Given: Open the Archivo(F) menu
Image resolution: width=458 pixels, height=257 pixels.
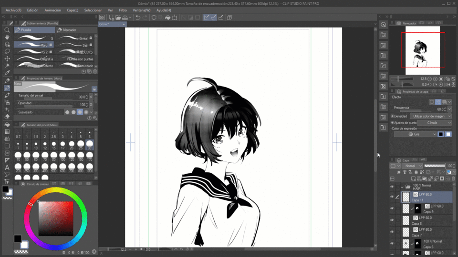Looking at the screenshot, I should pos(13,10).
